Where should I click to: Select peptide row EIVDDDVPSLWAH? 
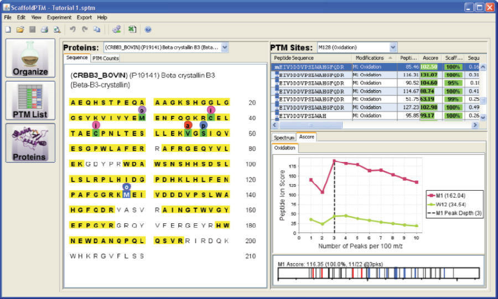pyautogui.click(x=375, y=116)
